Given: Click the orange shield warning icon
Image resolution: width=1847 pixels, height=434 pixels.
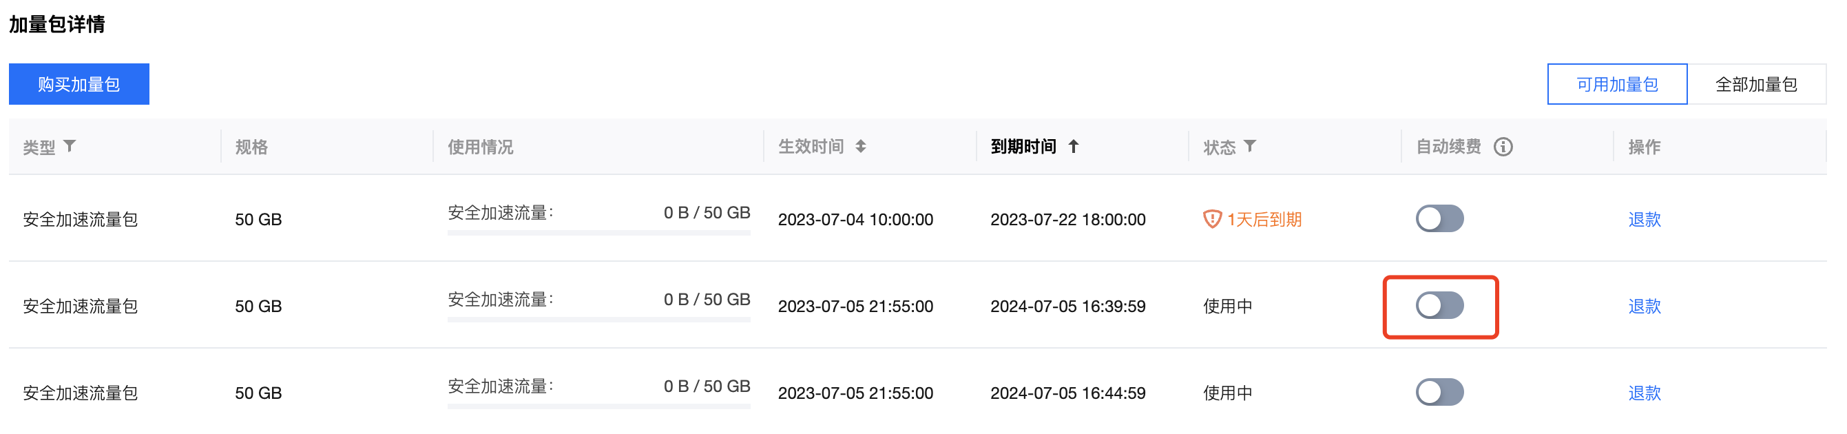Looking at the screenshot, I should coord(1212,219).
